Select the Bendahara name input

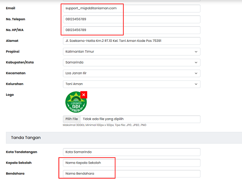coord(131,174)
